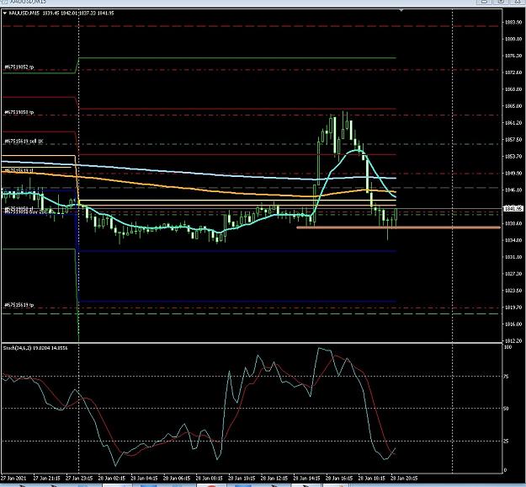Select the #67519050 tp order label
Viewport: 526px width, 487px height.
[19, 112]
